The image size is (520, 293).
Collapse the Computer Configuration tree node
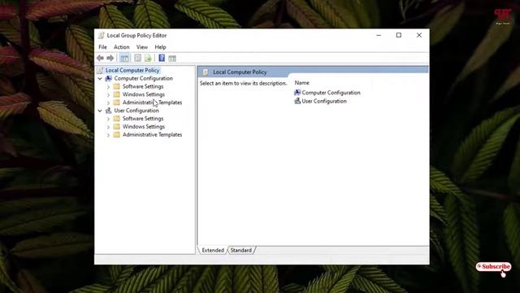point(100,78)
